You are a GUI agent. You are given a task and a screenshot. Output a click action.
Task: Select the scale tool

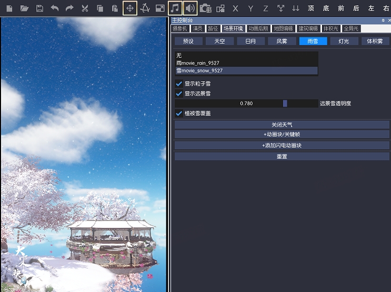point(160,8)
